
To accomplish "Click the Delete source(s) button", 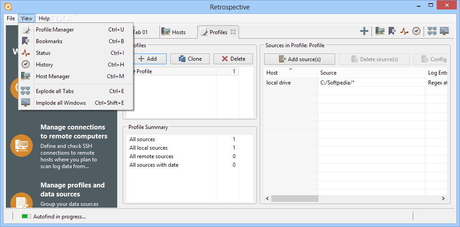I will 374,59.
